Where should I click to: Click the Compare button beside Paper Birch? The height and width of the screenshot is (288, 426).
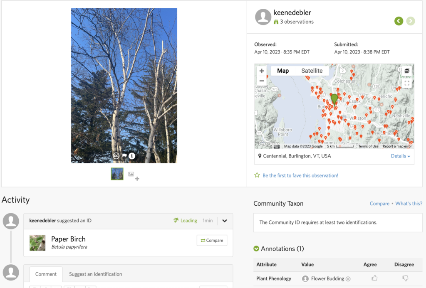pos(212,240)
